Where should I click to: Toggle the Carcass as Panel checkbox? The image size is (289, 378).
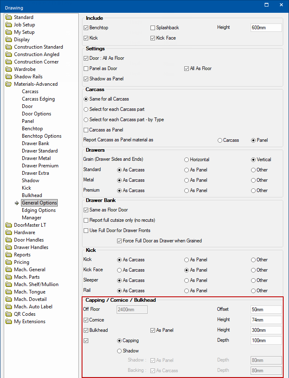(86, 130)
